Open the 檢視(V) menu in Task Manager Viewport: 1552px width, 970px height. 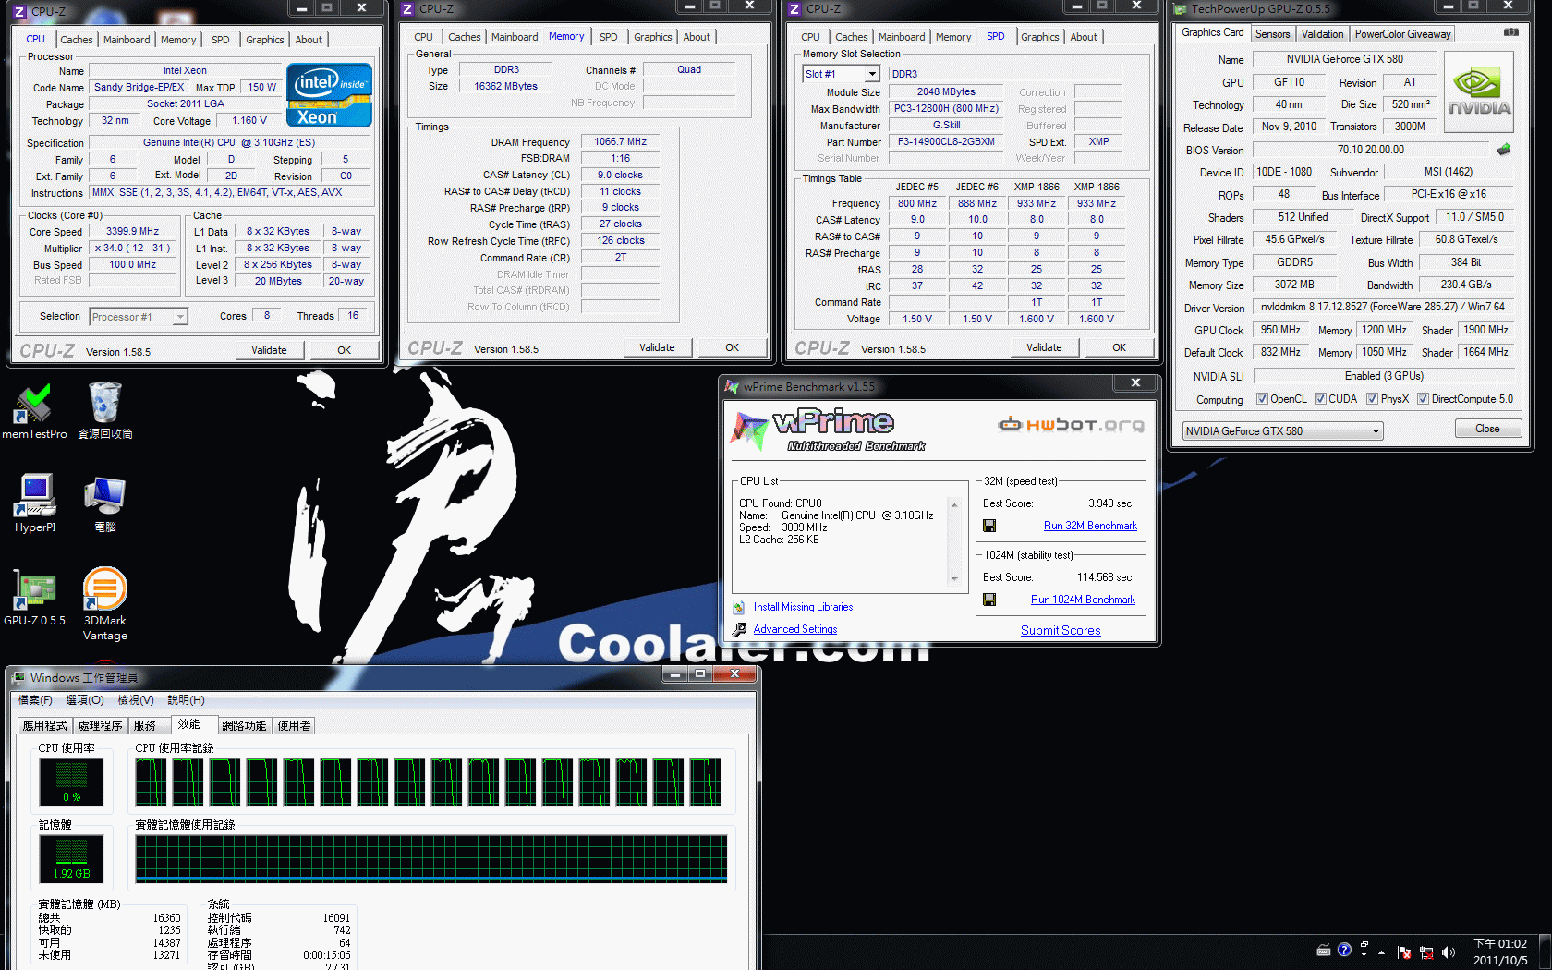[136, 700]
